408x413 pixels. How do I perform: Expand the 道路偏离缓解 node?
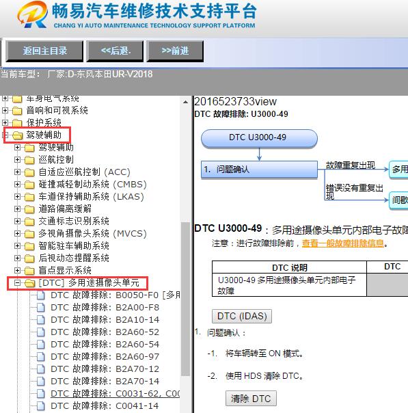tap(17, 209)
